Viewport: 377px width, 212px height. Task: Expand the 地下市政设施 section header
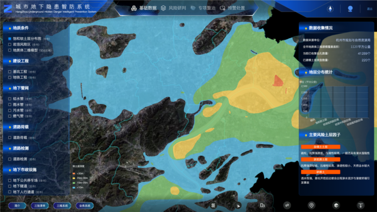(x=24, y=170)
